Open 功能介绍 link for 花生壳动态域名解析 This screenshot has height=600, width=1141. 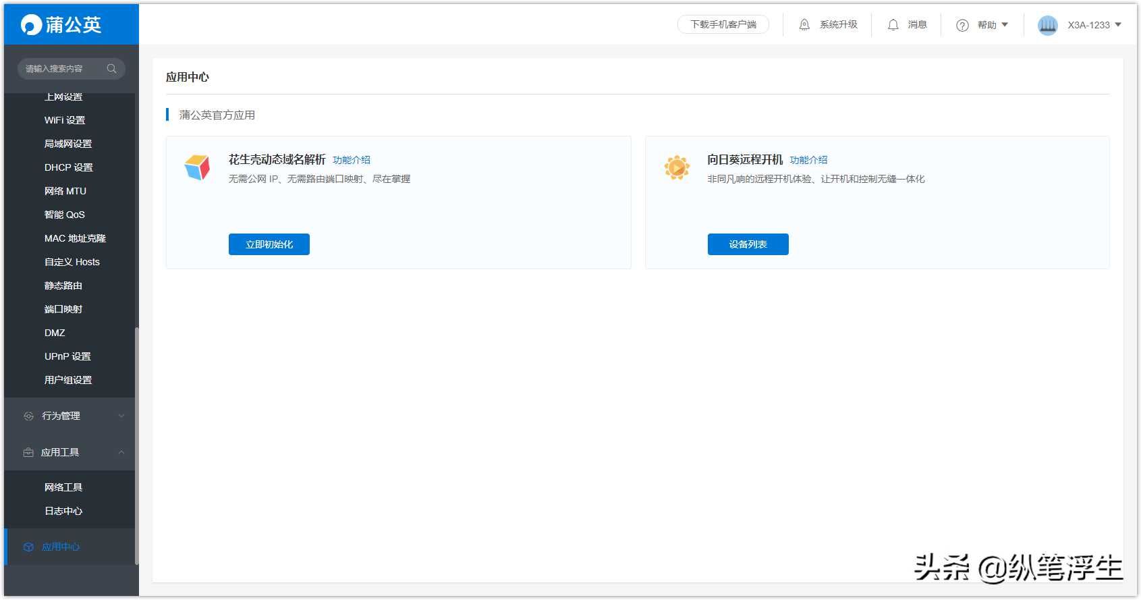(x=352, y=160)
